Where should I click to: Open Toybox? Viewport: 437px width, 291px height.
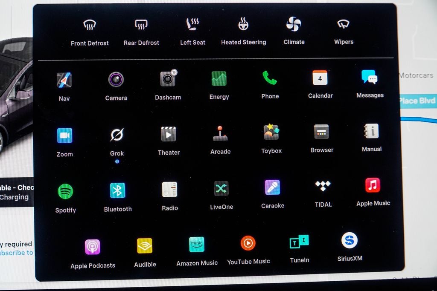coord(271,133)
